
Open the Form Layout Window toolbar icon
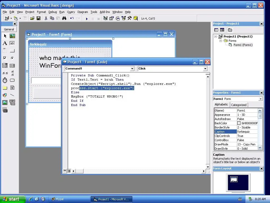tap(118, 18)
